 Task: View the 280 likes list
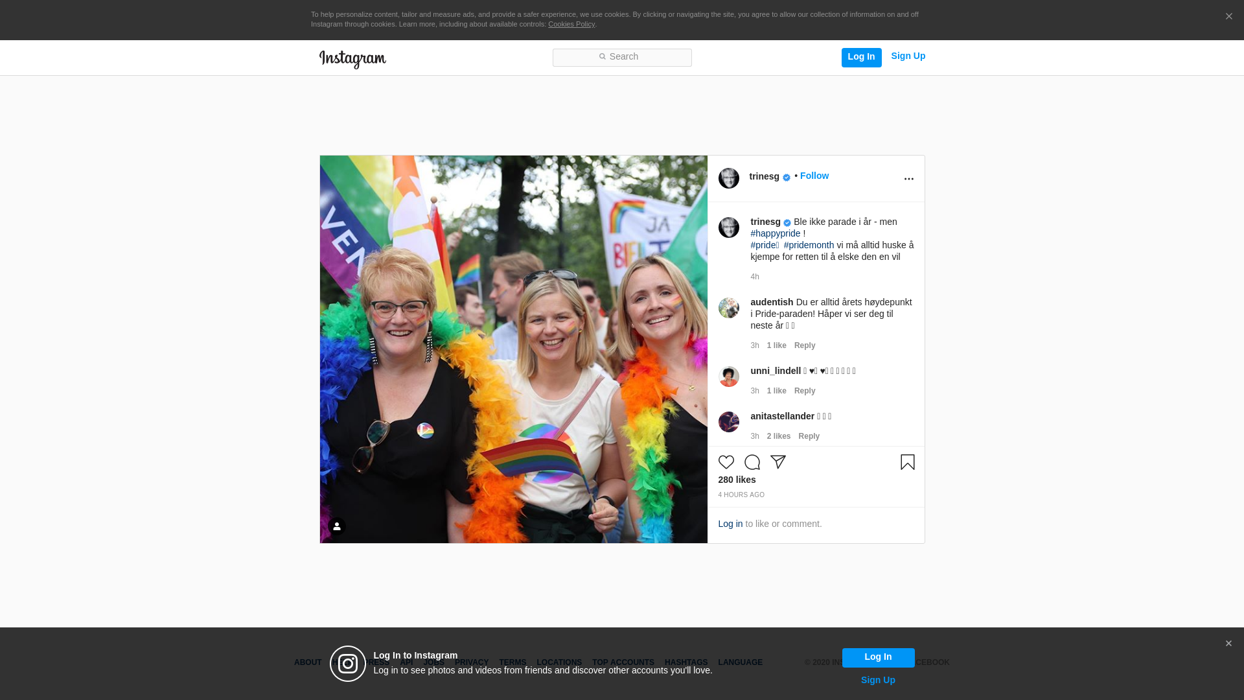(x=737, y=480)
